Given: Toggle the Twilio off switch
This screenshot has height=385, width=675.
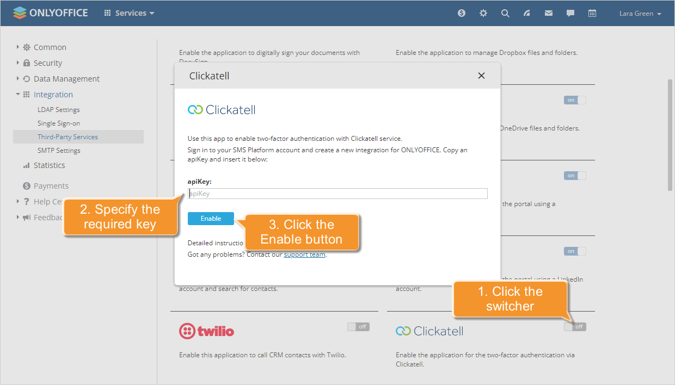Looking at the screenshot, I should pos(358,326).
